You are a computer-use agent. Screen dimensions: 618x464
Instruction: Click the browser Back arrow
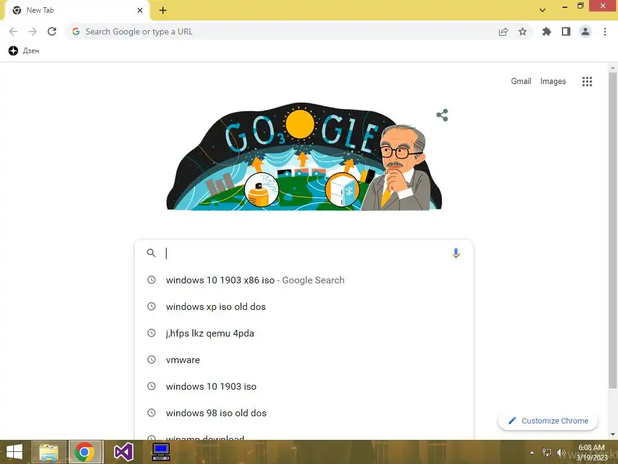(13, 31)
